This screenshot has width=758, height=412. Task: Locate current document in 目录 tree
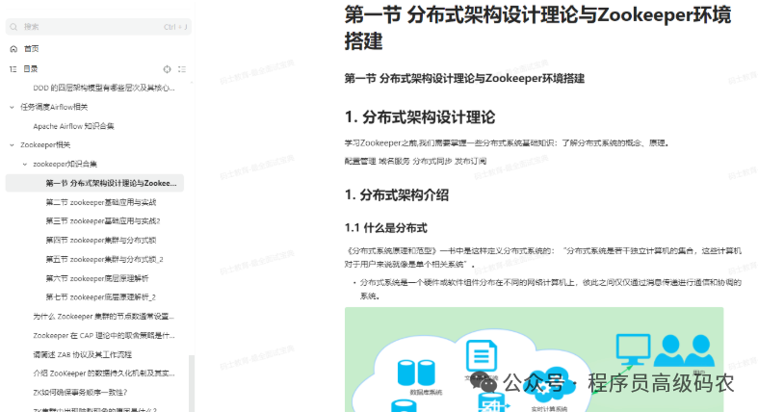point(167,69)
